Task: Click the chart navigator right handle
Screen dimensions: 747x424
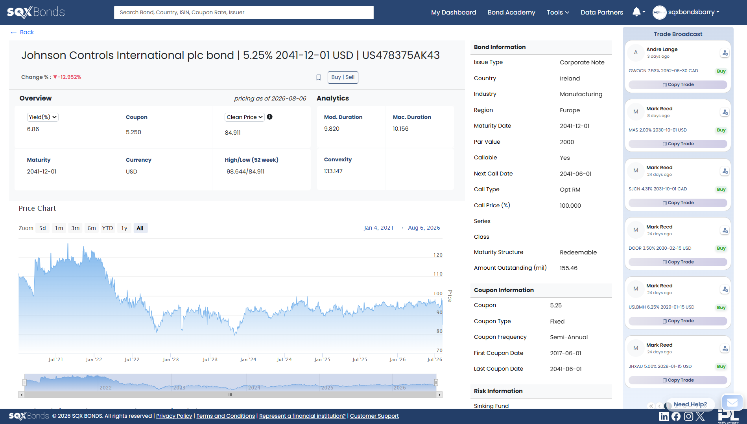Action: pyautogui.click(x=436, y=382)
